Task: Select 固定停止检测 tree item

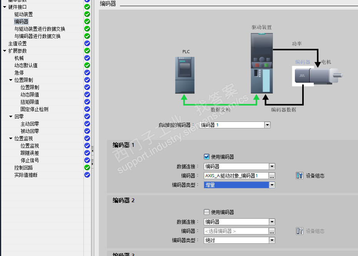Action: point(35,109)
